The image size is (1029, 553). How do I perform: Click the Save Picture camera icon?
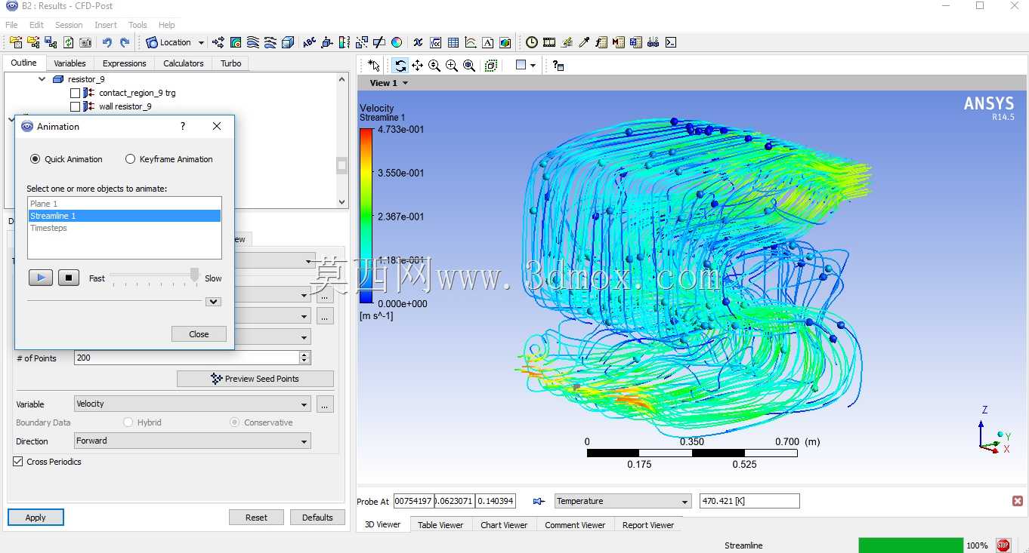coord(85,42)
